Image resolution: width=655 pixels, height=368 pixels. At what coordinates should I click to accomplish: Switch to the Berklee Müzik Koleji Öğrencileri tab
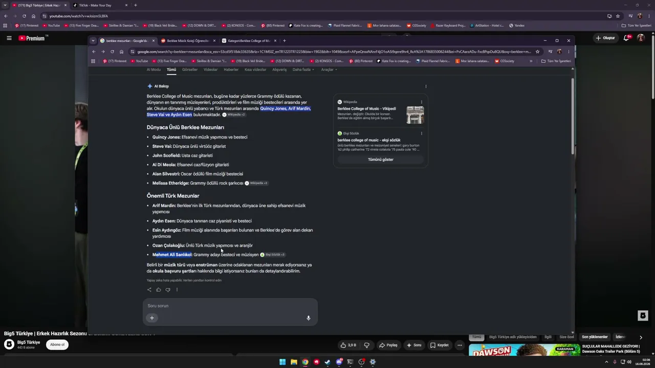click(188, 40)
